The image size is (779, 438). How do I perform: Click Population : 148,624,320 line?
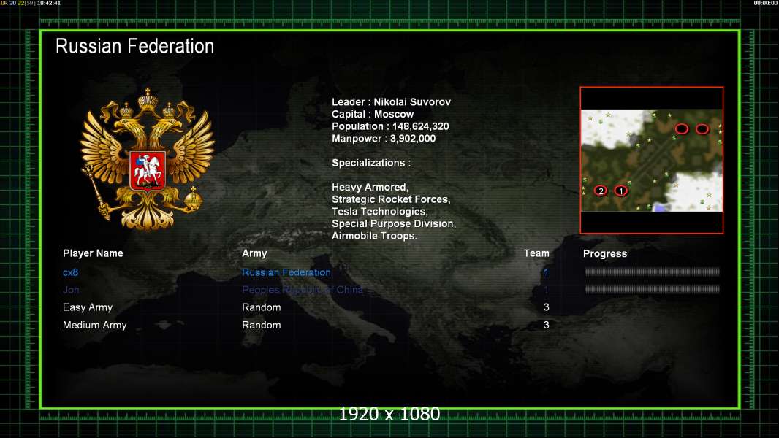tap(390, 126)
